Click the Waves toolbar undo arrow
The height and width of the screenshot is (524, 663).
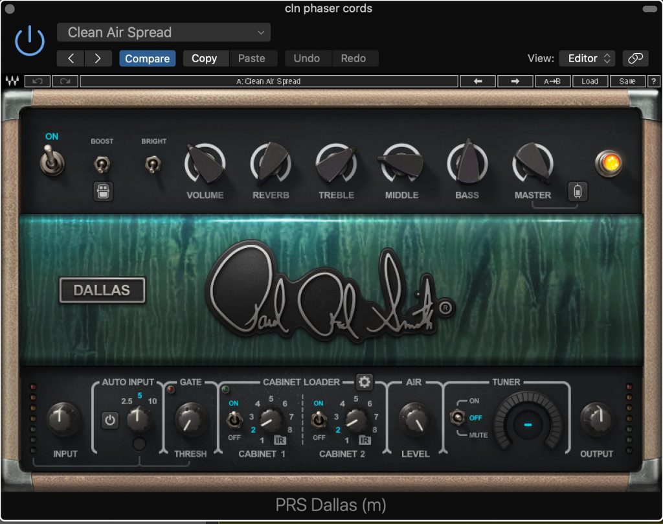38,81
